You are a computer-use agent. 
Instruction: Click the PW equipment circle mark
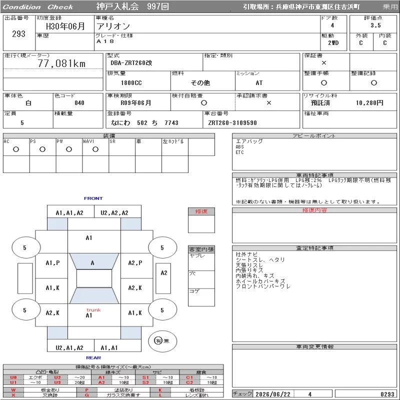pyautogui.click(x=69, y=149)
